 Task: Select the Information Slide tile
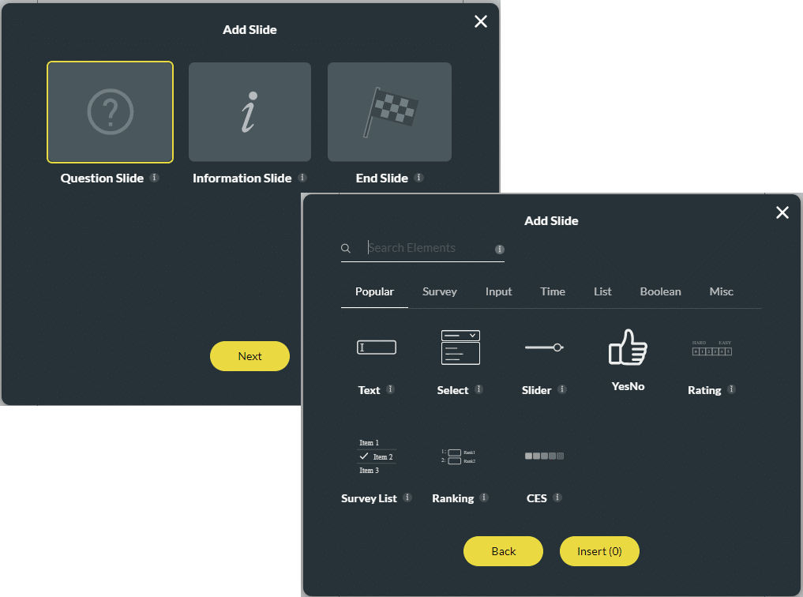250,112
